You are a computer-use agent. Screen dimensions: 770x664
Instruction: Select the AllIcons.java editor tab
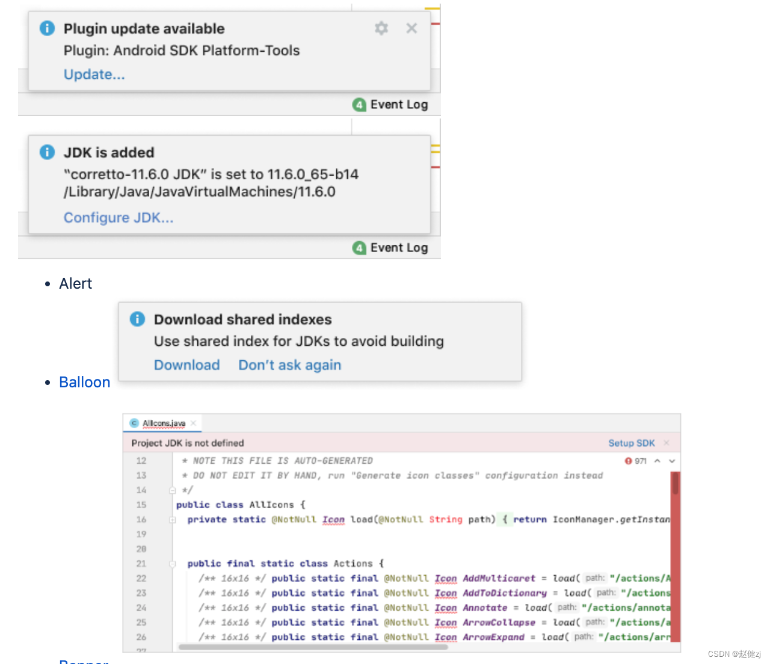click(x=163, y=423)
